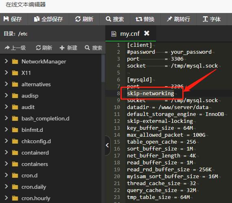
Task: Click the directory panel Refresh (刷新) icon
Action: point(38,48)
